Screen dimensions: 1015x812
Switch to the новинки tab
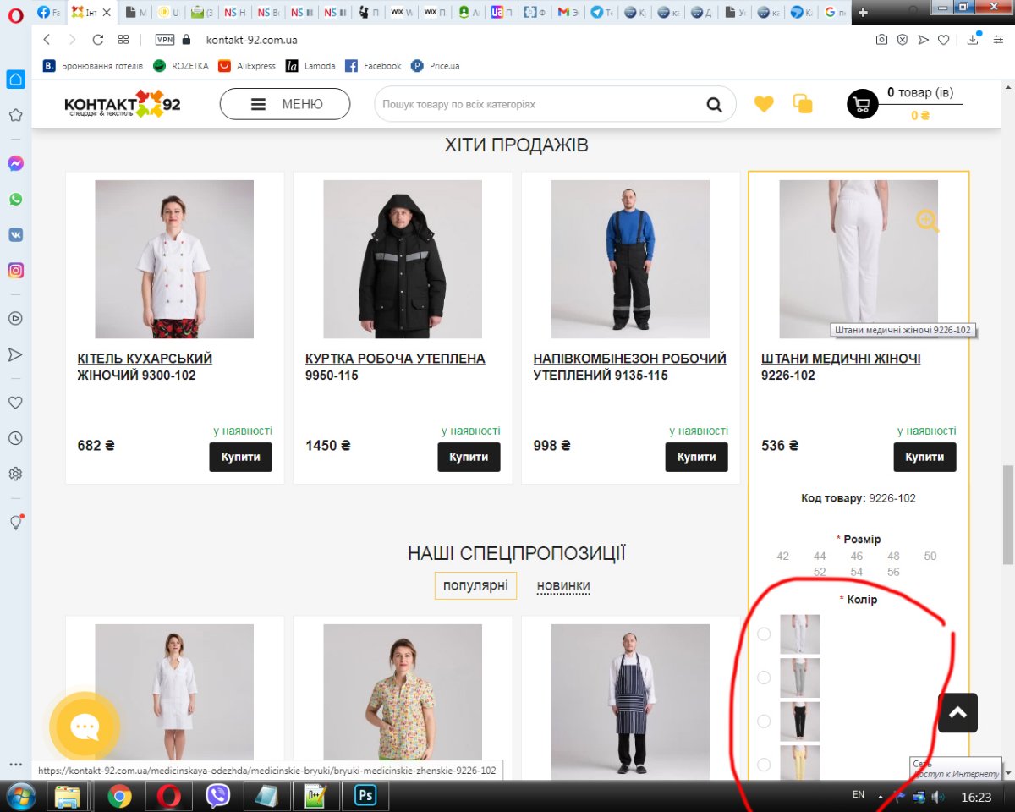pyautogui.click(x=563, y=585)
